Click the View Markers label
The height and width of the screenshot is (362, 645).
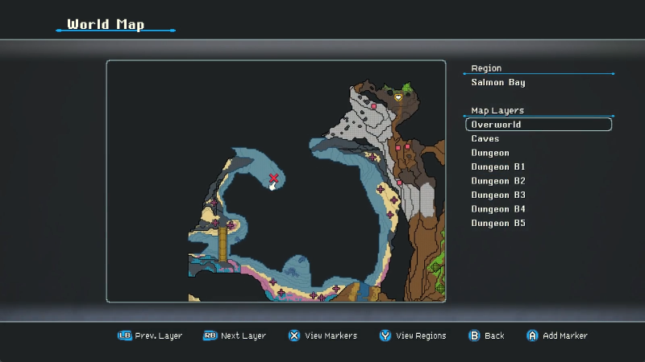coord(331,335)
